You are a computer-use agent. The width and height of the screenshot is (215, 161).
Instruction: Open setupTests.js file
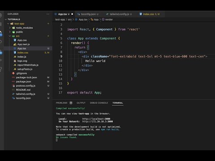click(25, 69)
